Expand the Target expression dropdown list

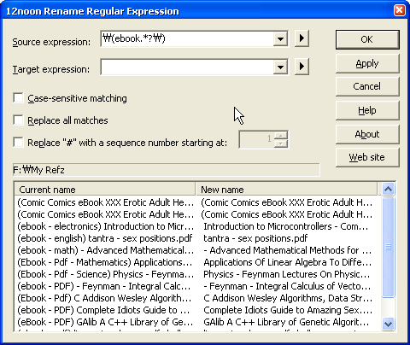pyautogui.click(x=280, y=67)
